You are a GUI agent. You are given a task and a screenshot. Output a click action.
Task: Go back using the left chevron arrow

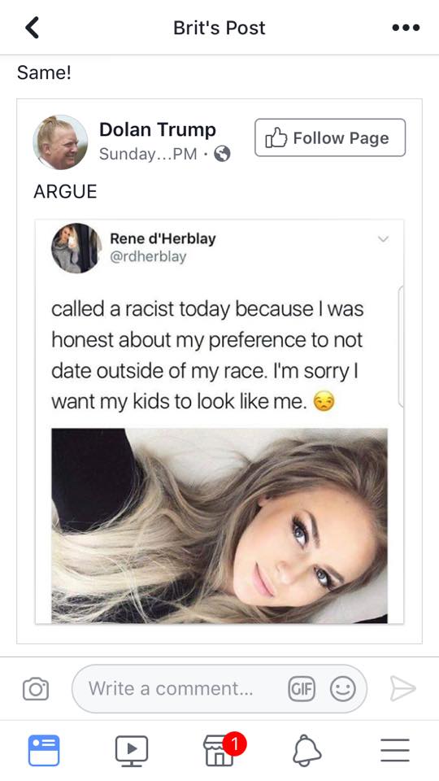click(32, 28)
